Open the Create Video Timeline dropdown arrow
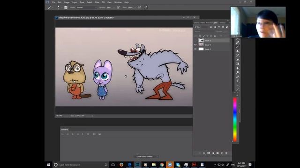Screen dimensions: 300x168 (x=157, y=157)
